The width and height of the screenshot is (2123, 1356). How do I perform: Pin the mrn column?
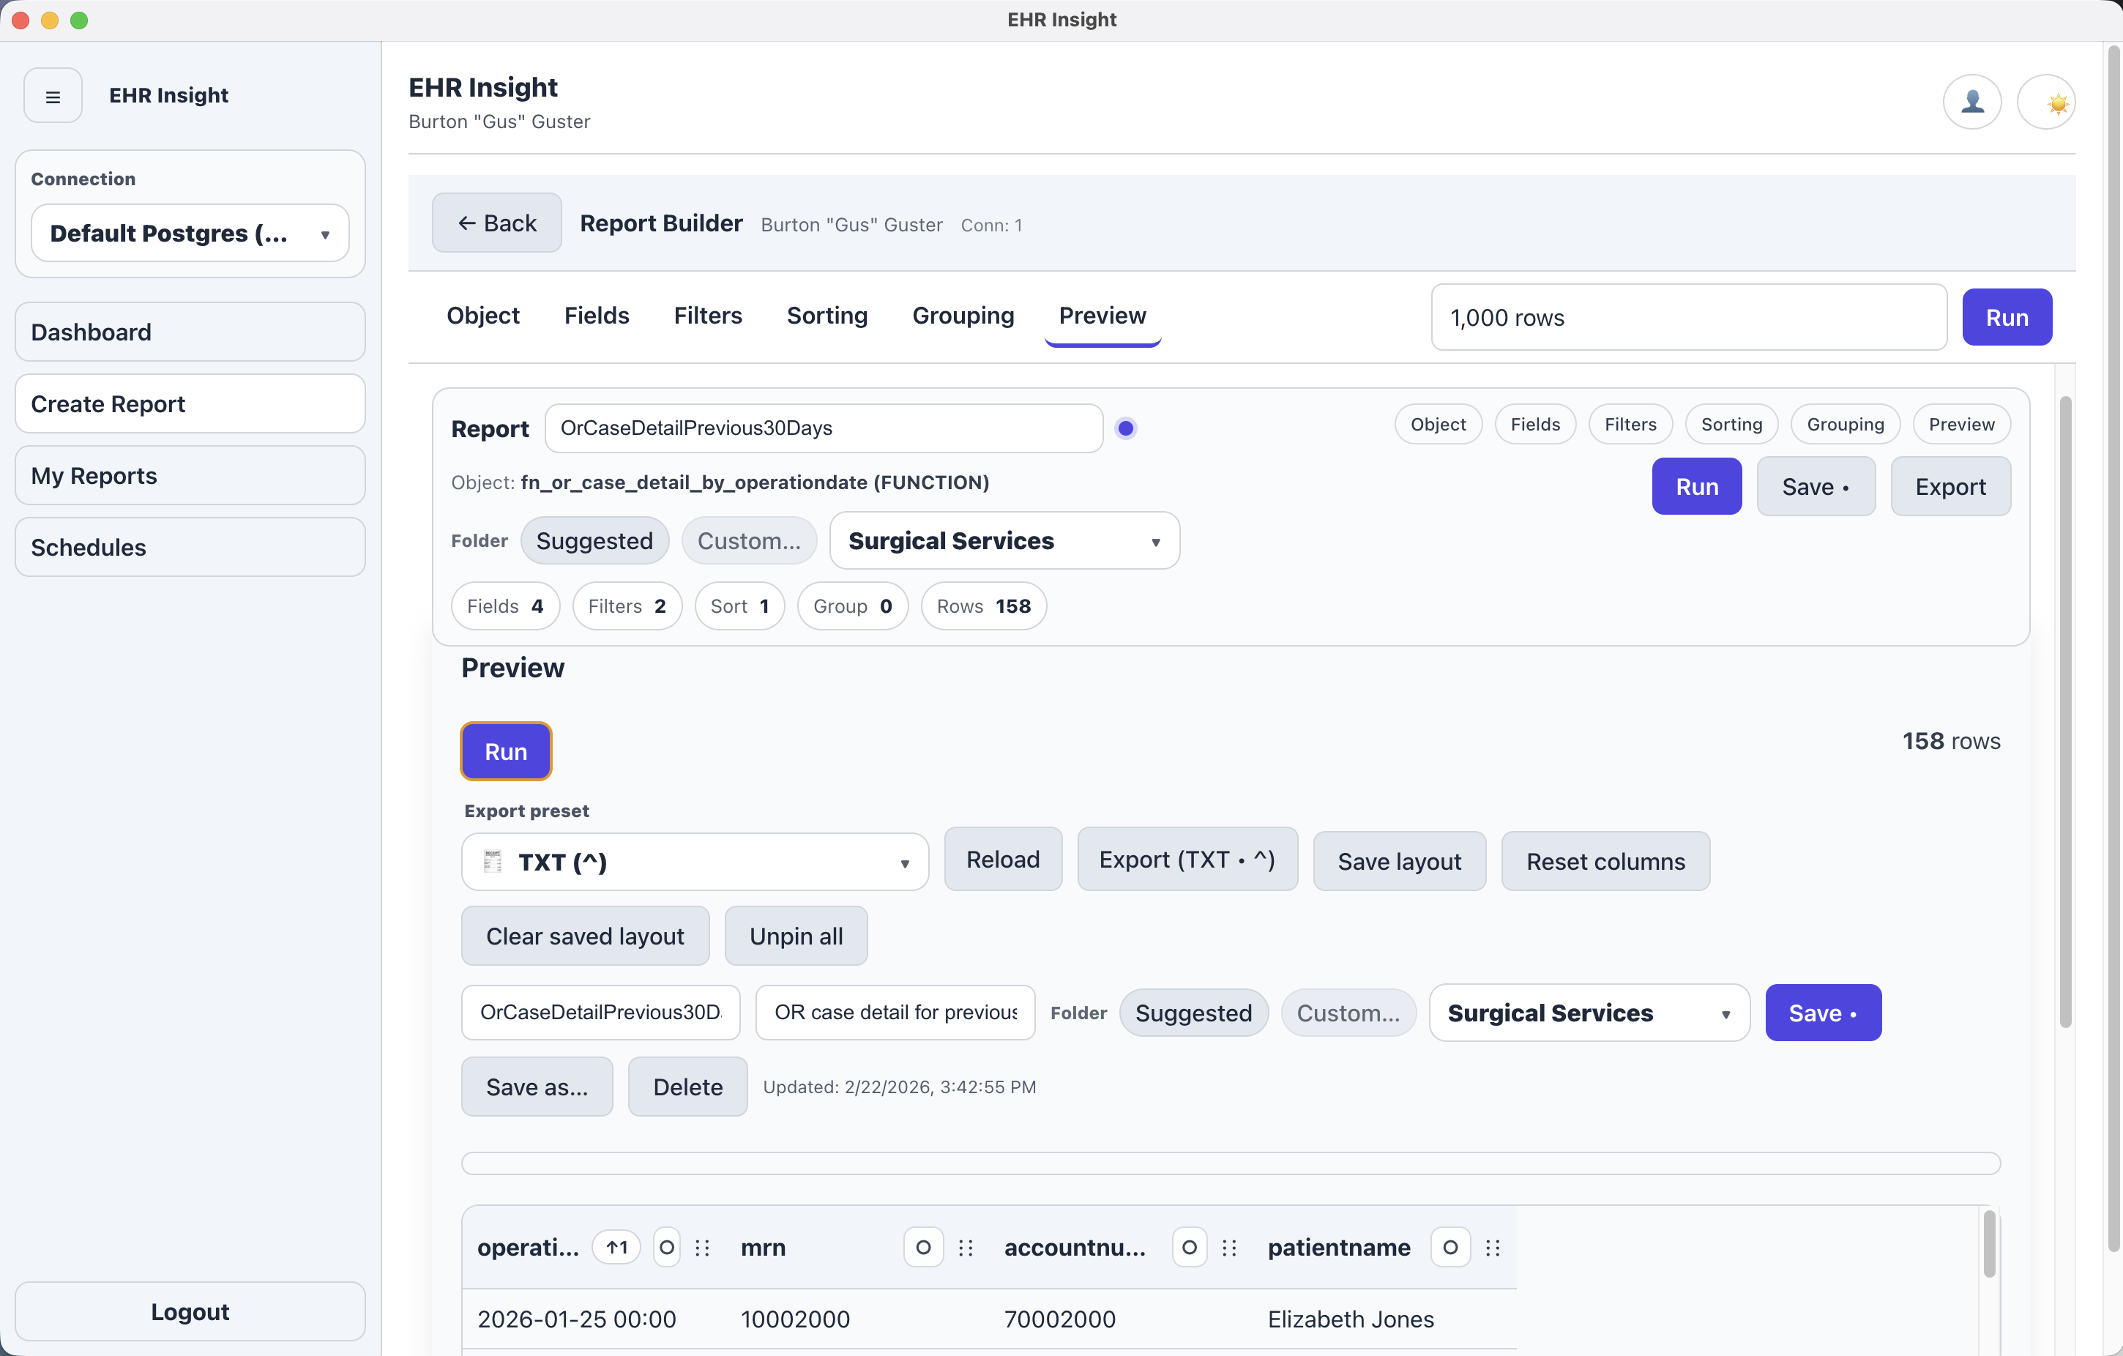point(923,1248)
